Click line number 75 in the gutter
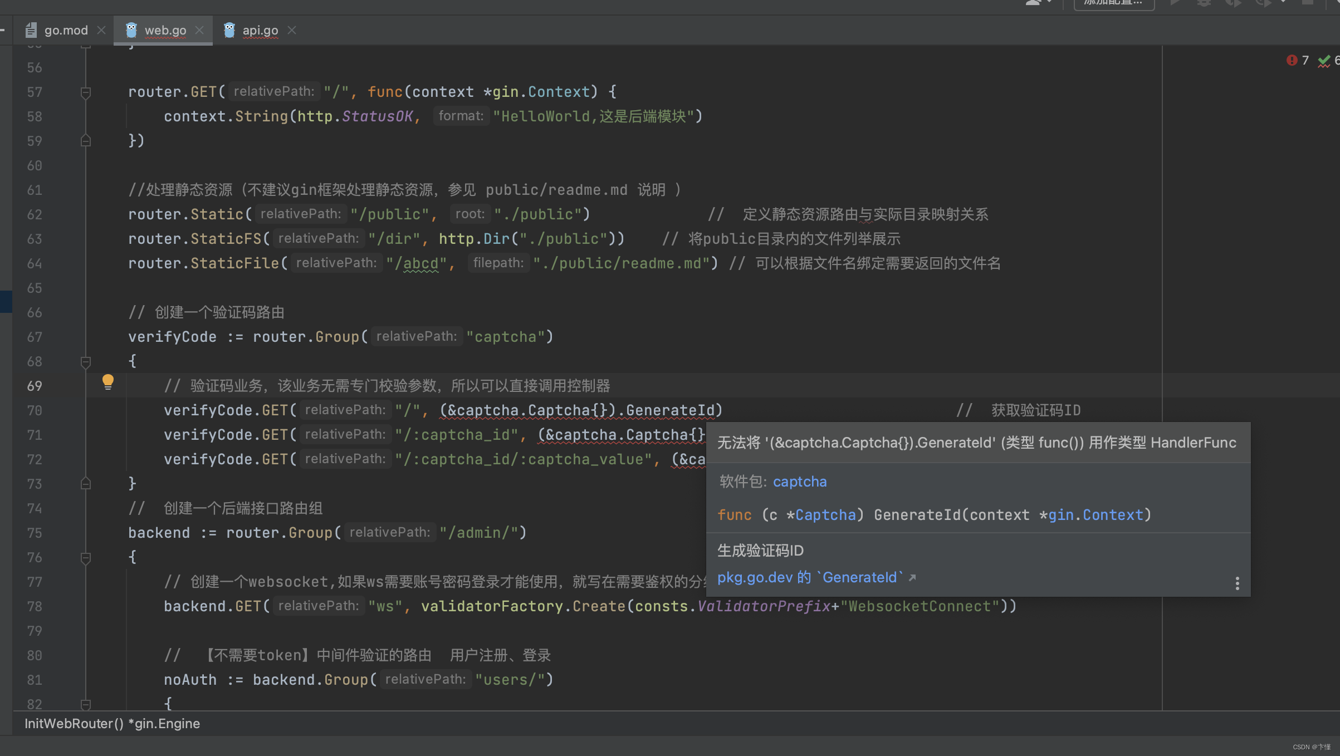The height and width of the screenshot is (756, 1340). (35, 533)
